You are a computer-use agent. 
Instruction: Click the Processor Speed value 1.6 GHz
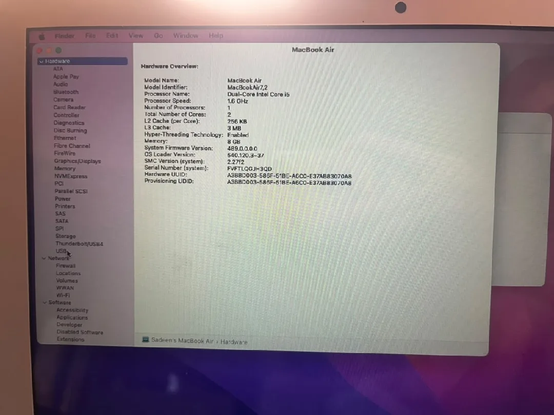pos(238,101)
